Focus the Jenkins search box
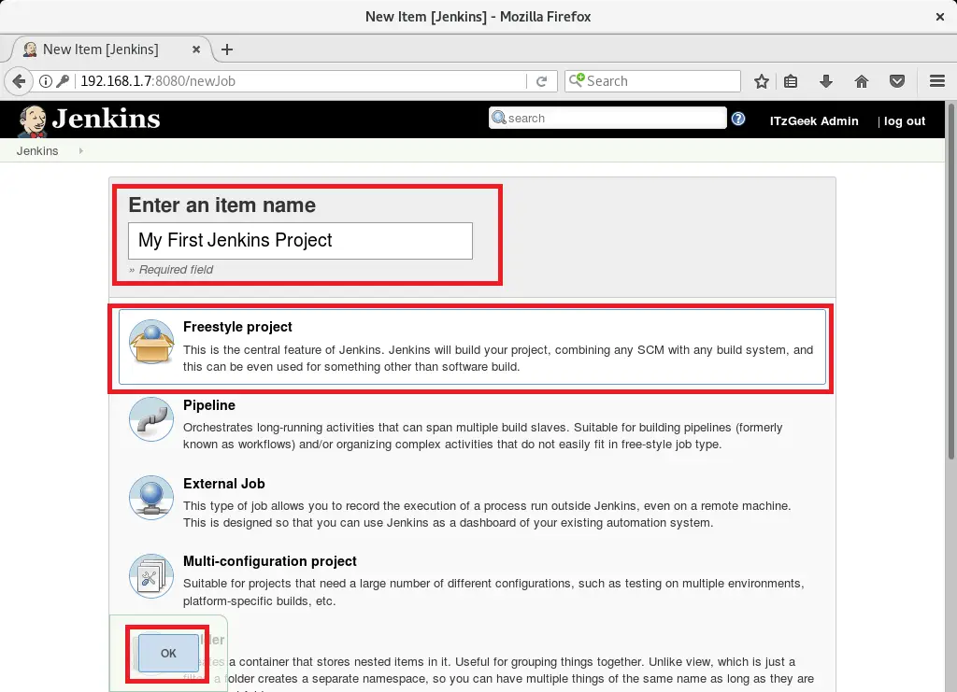 click(x=607, y=118)
